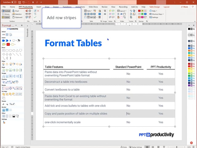The image size is (197, 148).
Task: Open PPT Productivity Settings in ribbon
Action: [x=154, y=17]
